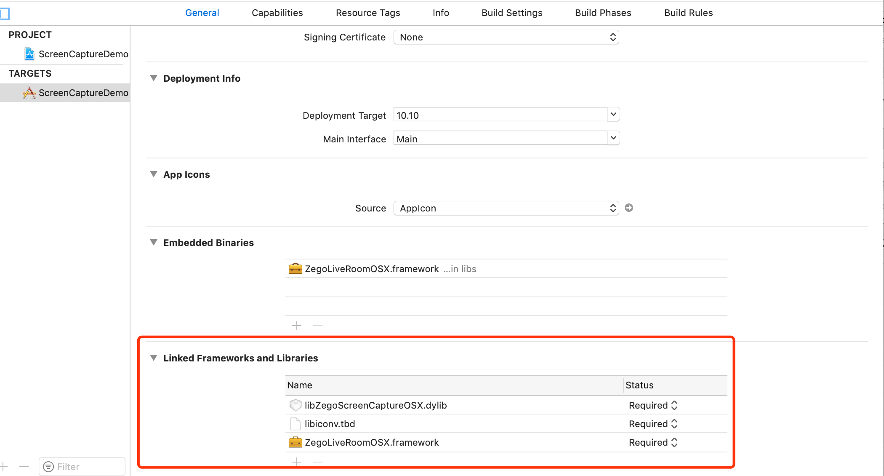
Task: Select the libZegoScreenCaptureOSX.dylib row
Action: 506,405
